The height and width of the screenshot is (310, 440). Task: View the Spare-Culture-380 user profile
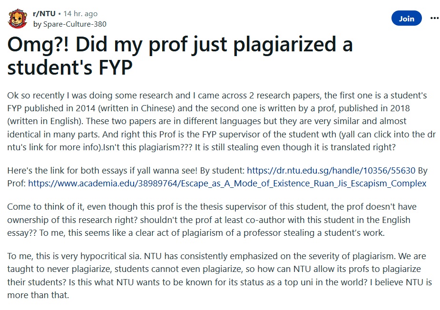[75, 24]
